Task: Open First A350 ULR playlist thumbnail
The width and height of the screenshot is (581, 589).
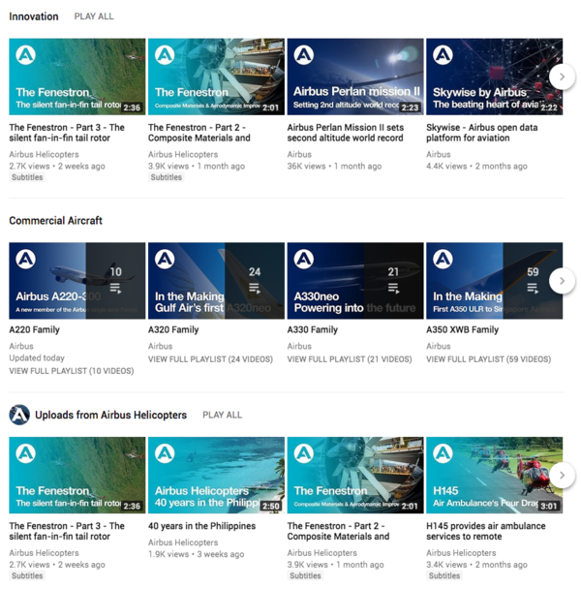Action: point(494,281)
